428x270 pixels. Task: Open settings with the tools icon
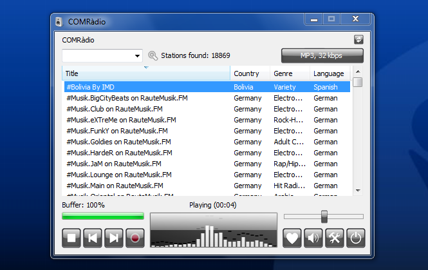[x=334, y=238]
